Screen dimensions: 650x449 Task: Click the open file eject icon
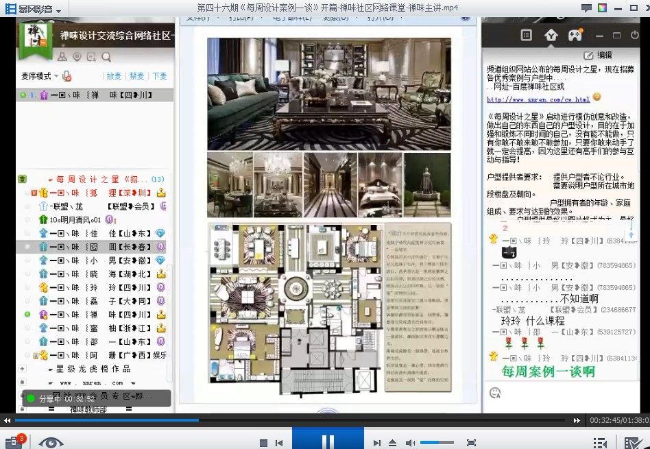[392, 444]
